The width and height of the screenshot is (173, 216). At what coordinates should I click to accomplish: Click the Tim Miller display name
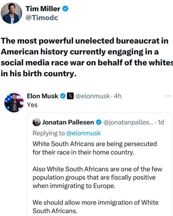[x=43, y=9]
